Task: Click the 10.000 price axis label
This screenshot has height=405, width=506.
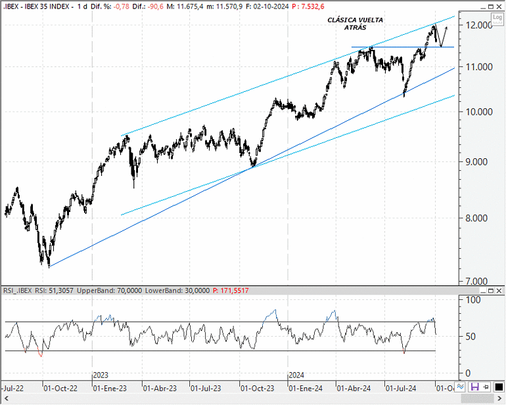Action: 479,112
